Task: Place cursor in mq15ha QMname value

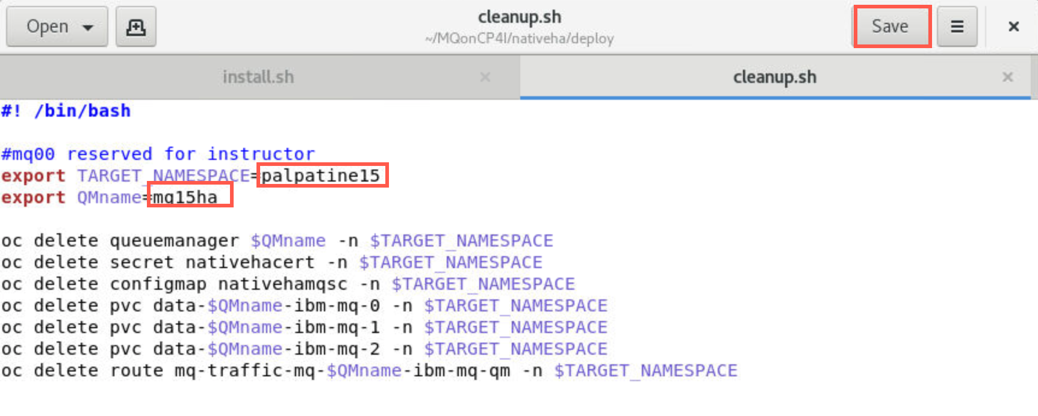Action: [x=185, y=197]
